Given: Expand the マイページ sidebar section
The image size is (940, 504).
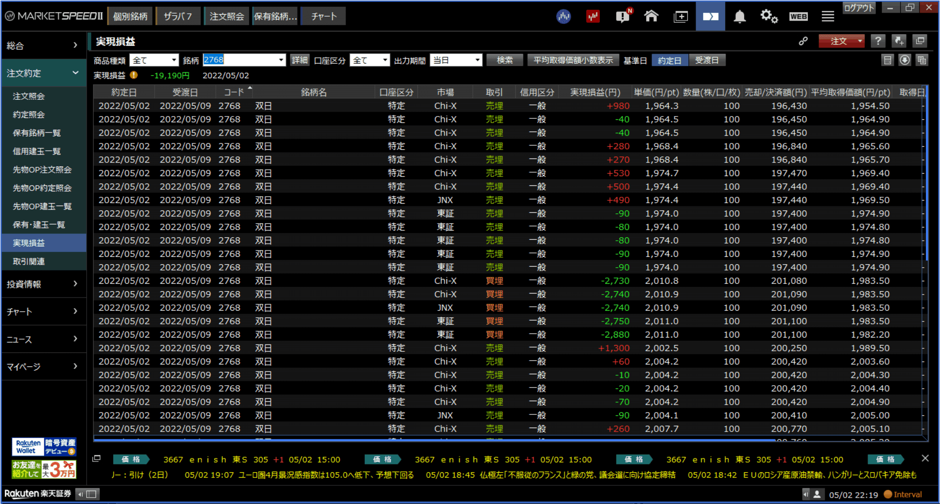Looking at the screenshot, I should pyautogui.click(x=44, y=367).
